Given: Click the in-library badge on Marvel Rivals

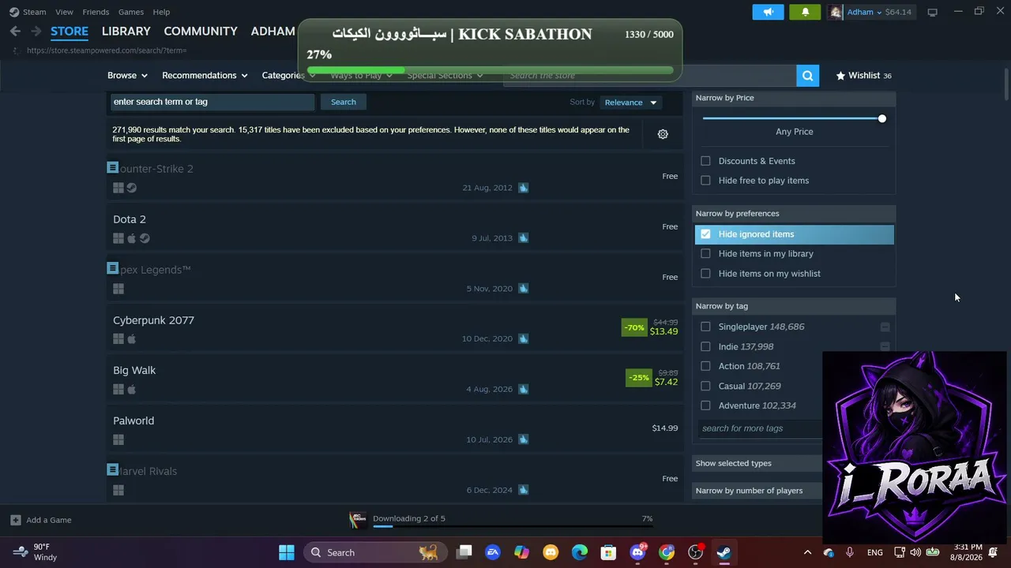Looking at the screenshot, I should click(x=112, y=469).
